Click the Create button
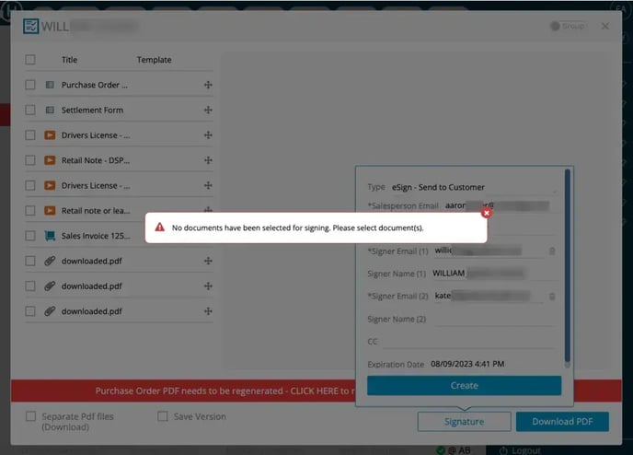Screen dimensions: 633x455 [464, 386]
